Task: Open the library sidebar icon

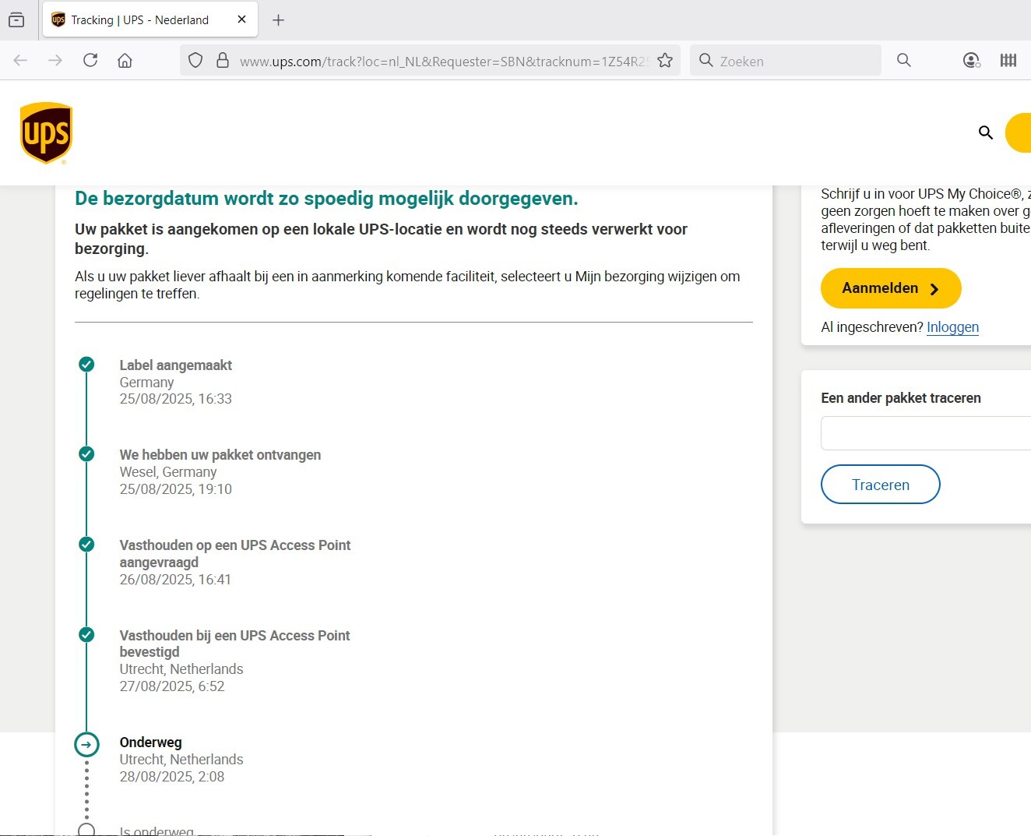Action: [1008, 60]
